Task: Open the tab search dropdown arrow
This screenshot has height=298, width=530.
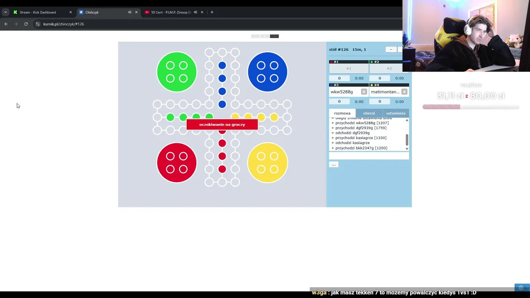Action: (5, 12)
